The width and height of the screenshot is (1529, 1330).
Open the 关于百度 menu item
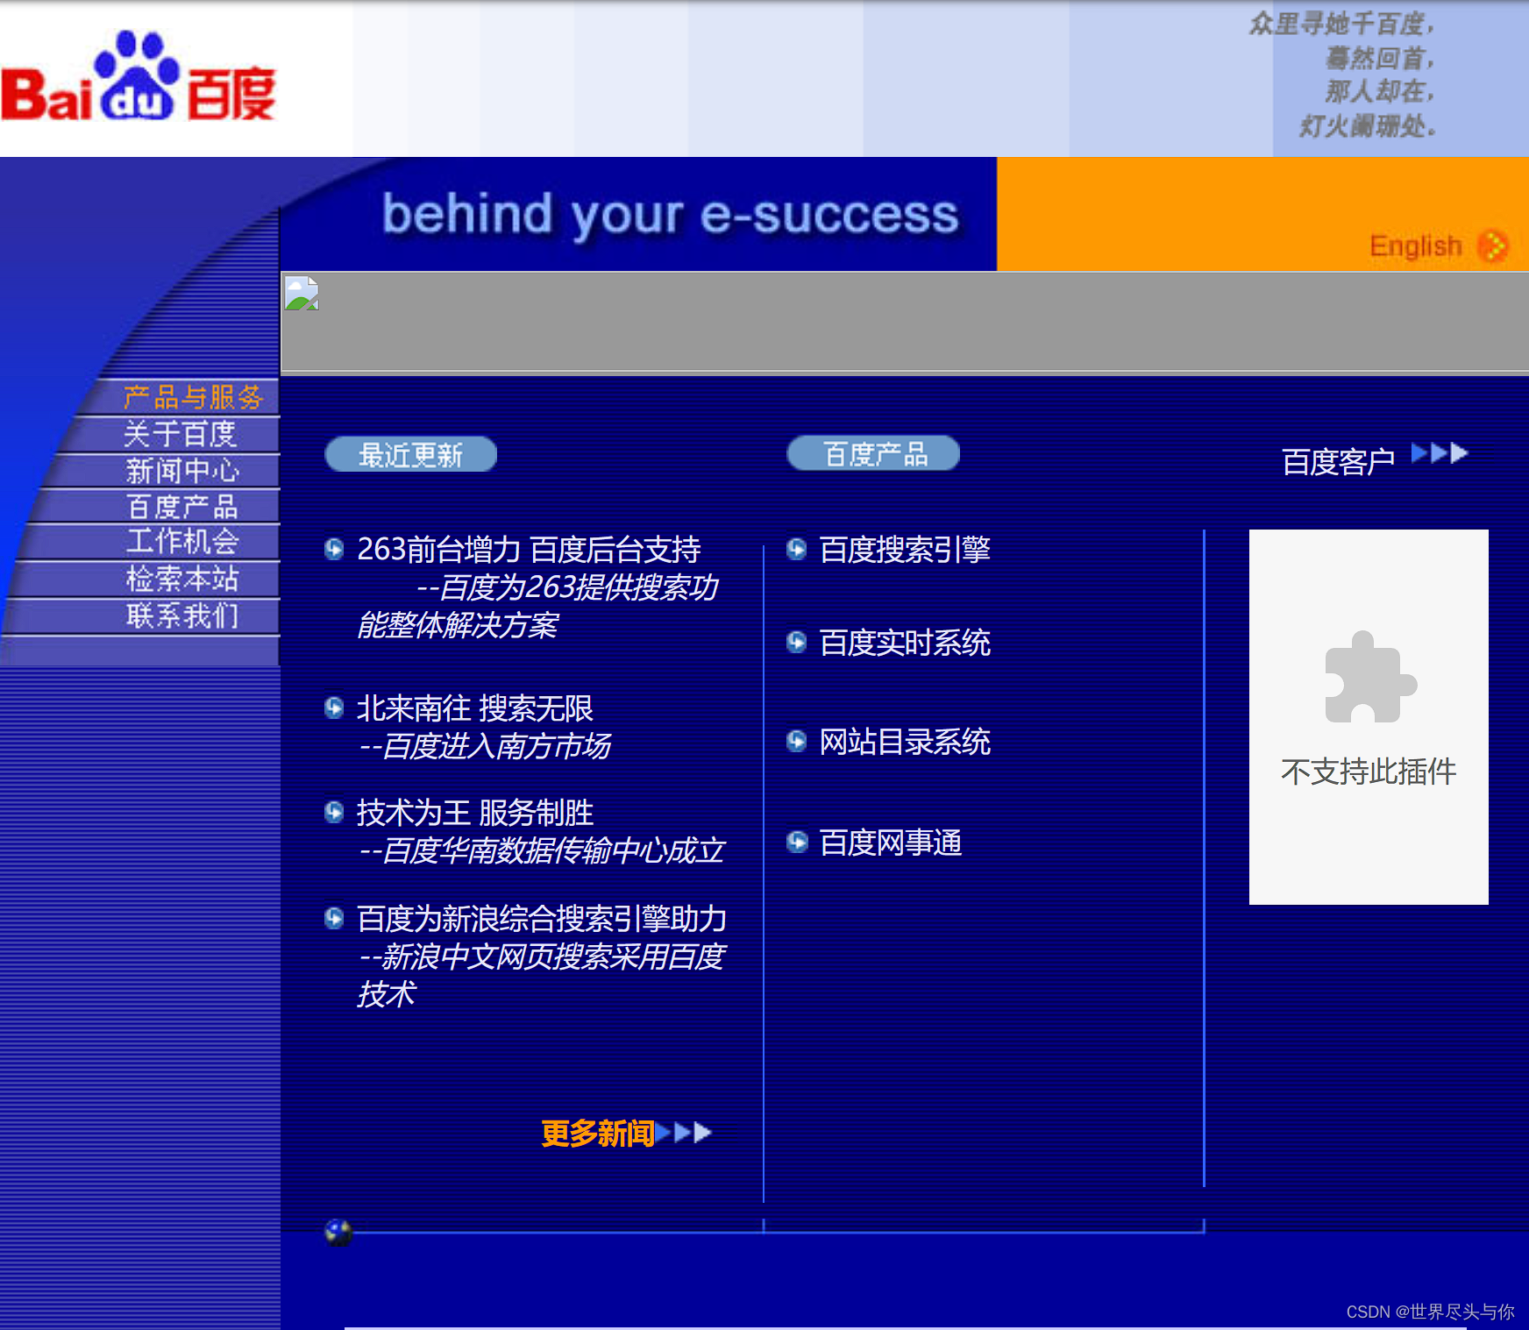coord(180,434)
